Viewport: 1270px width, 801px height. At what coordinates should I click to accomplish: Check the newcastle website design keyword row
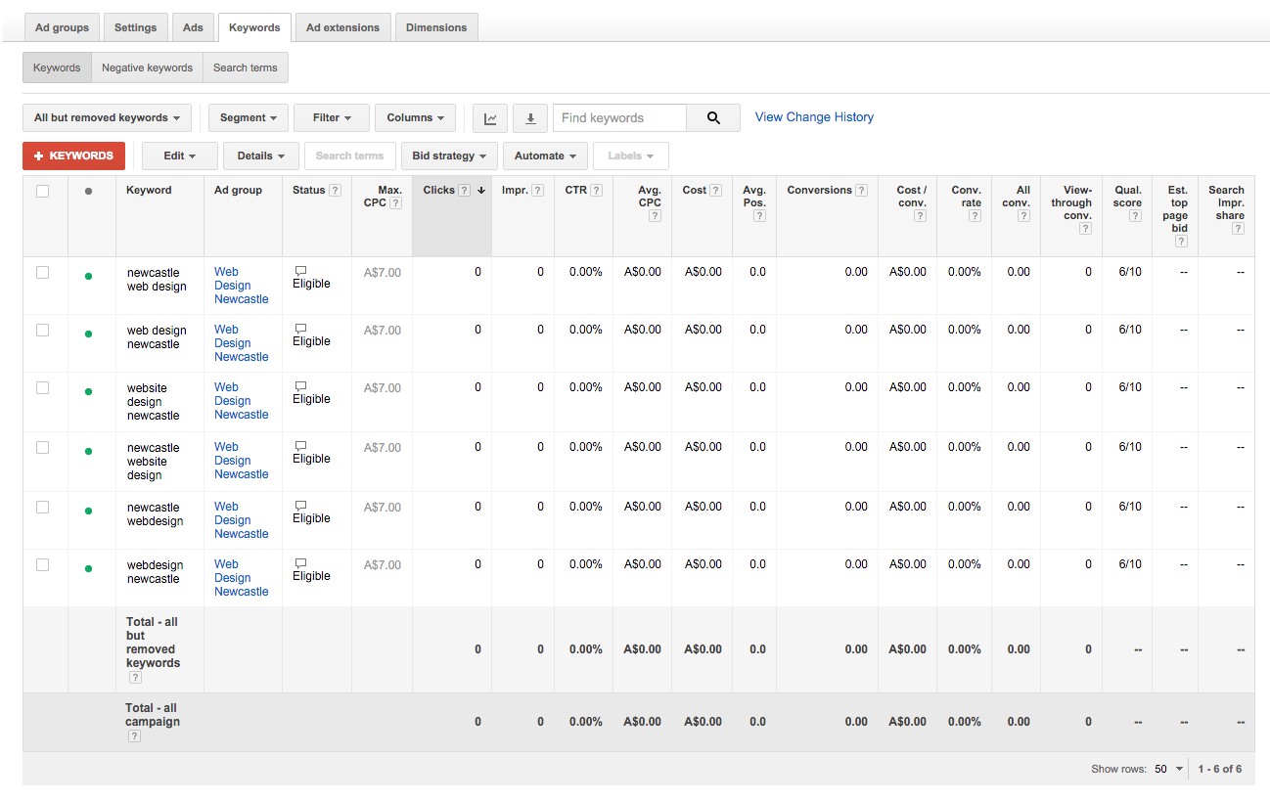pyautogui.click(x=44, y=447)
